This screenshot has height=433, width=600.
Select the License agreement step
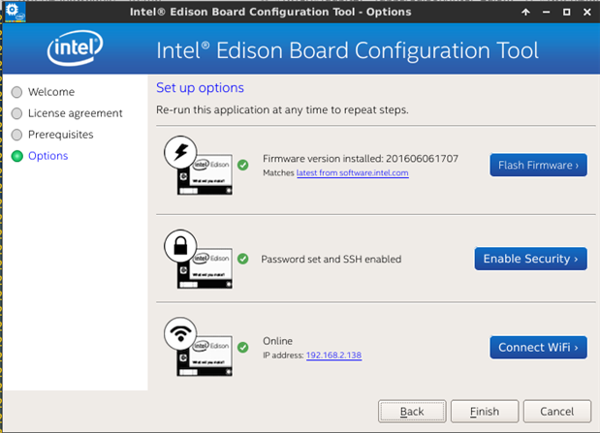tap(75, 113)
